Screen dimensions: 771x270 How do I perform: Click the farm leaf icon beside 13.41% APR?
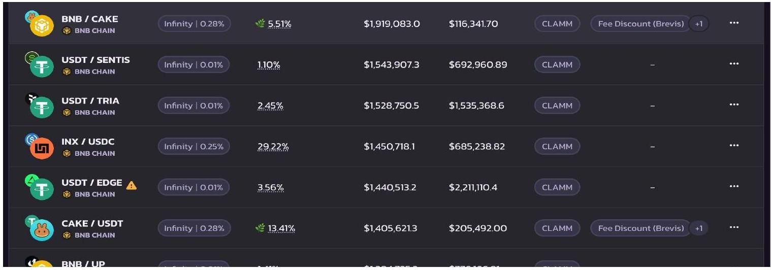[260, 228]
